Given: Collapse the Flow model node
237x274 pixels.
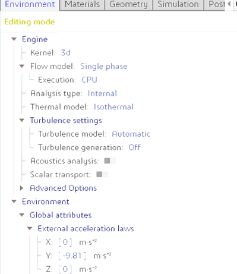Looking at the screenshot, I should 22,66.
